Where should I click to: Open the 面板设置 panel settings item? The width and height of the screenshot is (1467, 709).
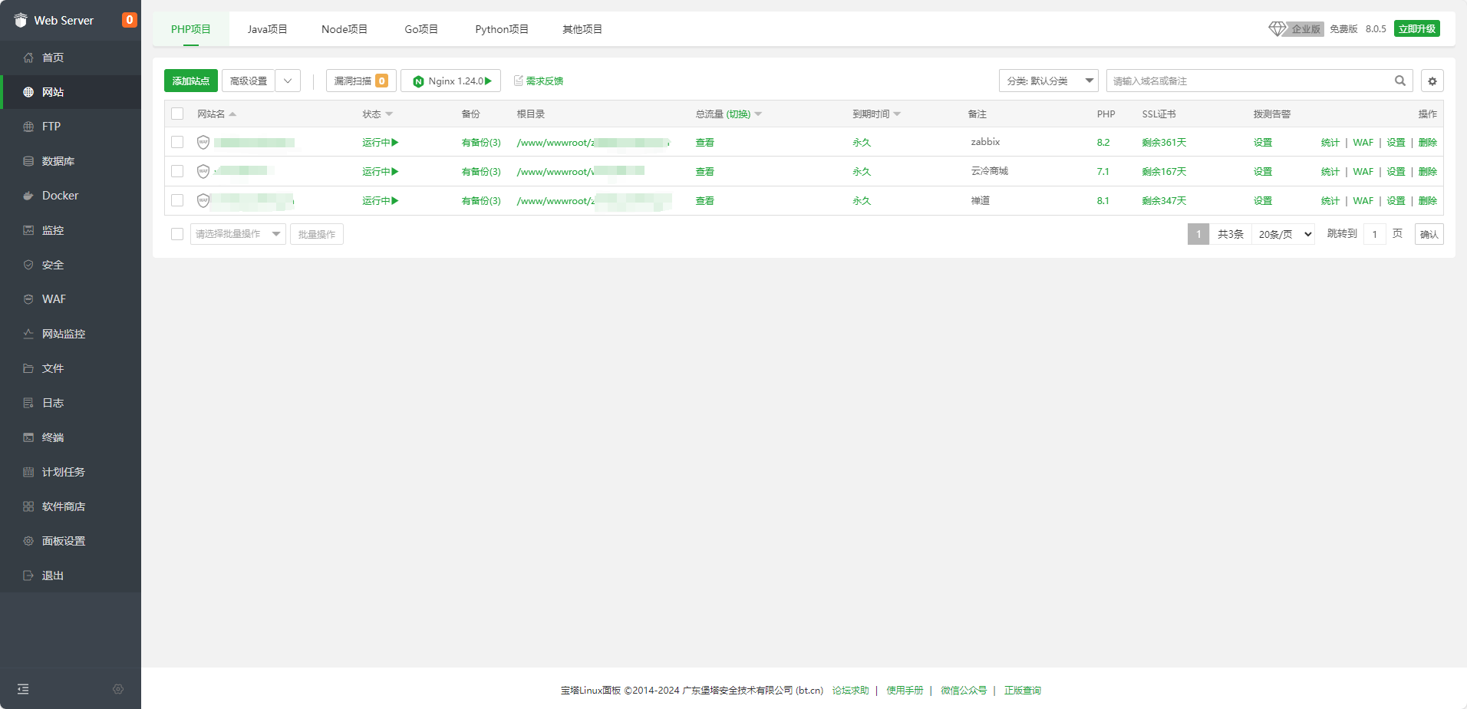tap(71, 541)
